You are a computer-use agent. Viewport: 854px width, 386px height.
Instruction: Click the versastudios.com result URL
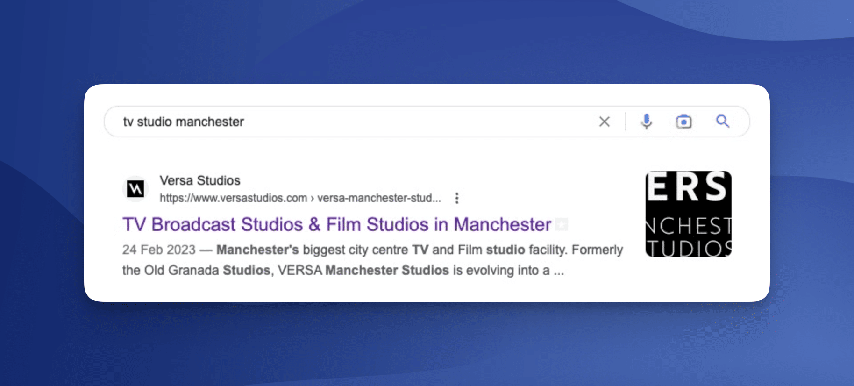[x=300, y=198]
